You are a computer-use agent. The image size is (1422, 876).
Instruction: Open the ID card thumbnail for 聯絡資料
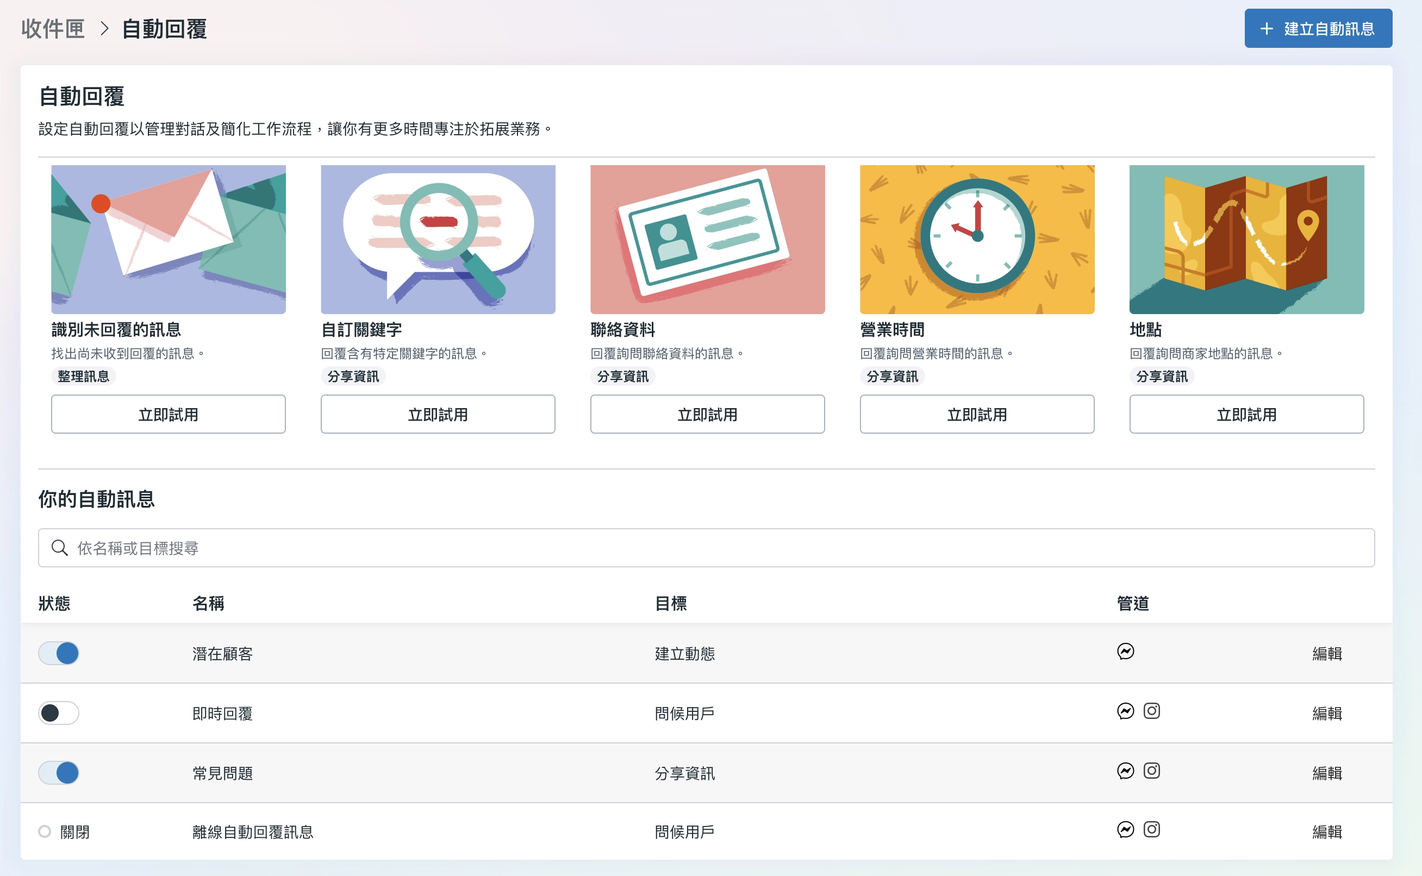[x=708, y=239]
